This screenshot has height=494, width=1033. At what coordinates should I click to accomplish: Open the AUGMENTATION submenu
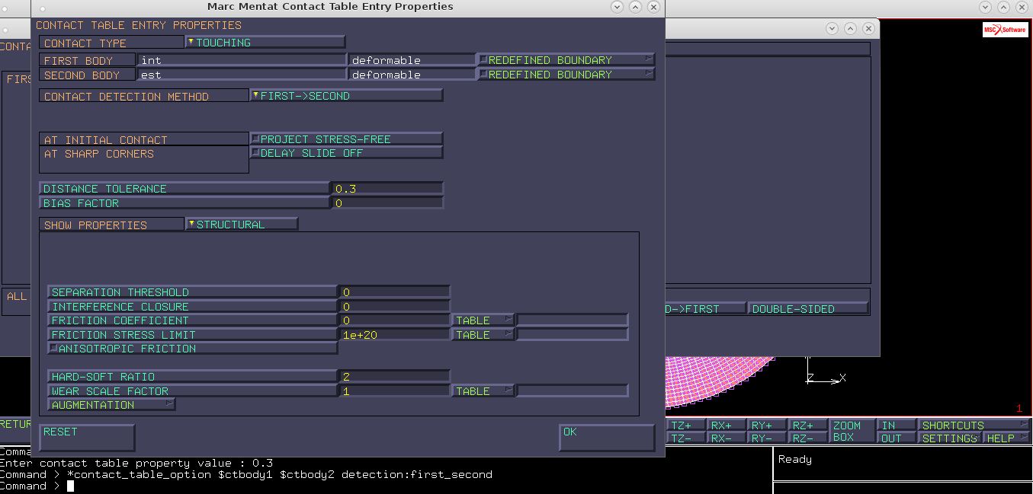[x=112, y=405]
